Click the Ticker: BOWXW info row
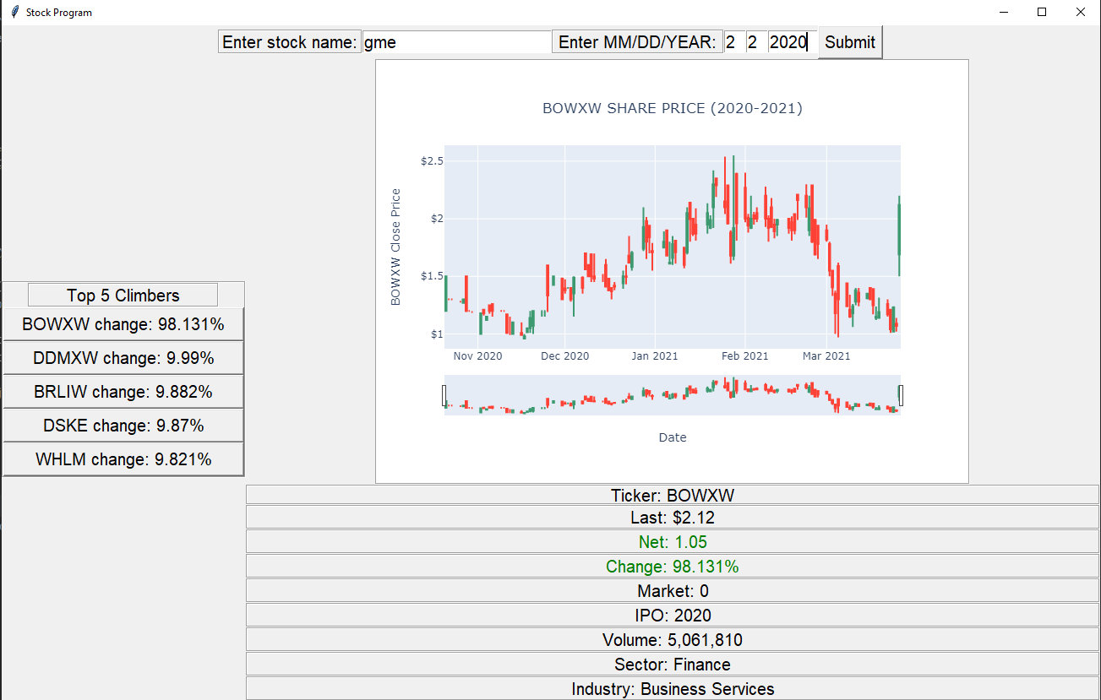Screen dimensions: 1101x700 673,496
